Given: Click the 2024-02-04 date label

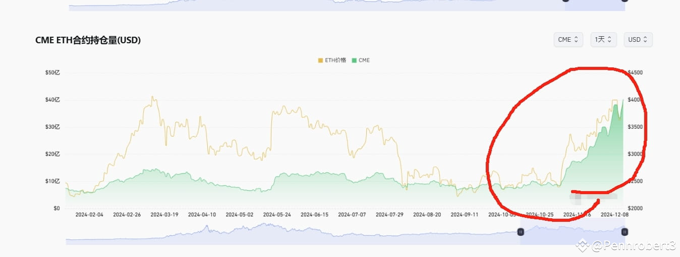Looking at the screenshot, I should (x=89, y=214).
